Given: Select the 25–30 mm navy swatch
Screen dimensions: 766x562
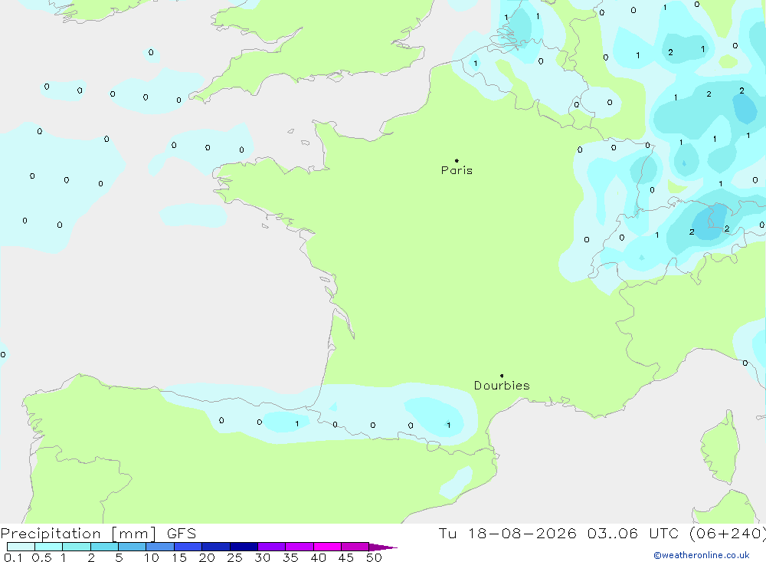Looking at the screenshot, I should (244, 547).
